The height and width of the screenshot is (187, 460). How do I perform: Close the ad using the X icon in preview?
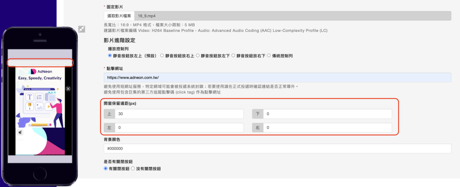tap(68, 89)
